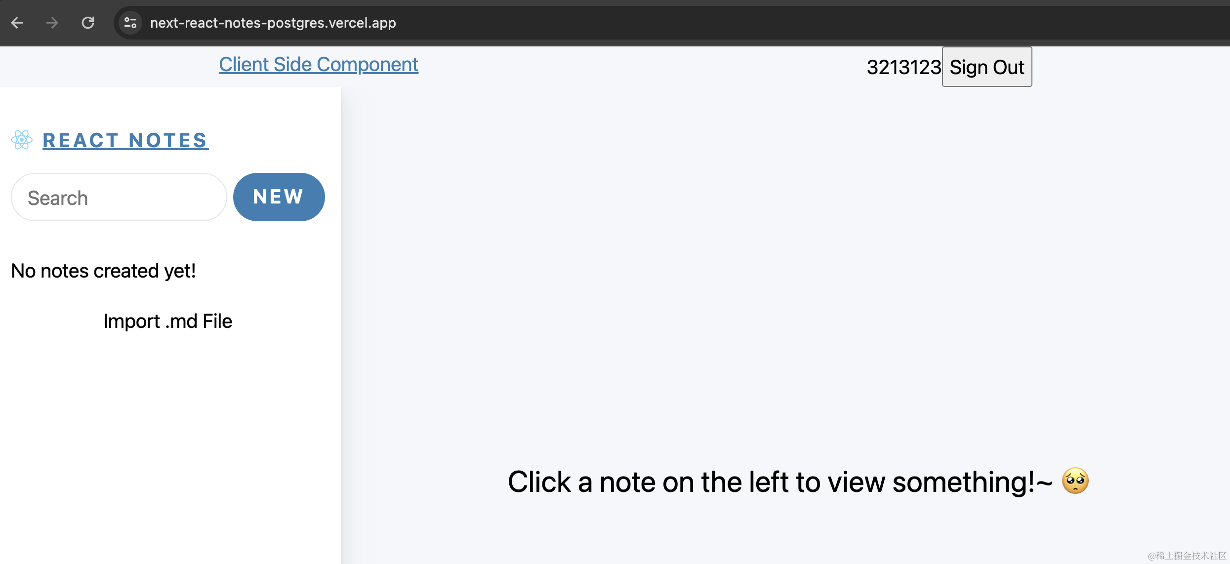Select Import .md File

pyautogui.click(x=167, y=321)
